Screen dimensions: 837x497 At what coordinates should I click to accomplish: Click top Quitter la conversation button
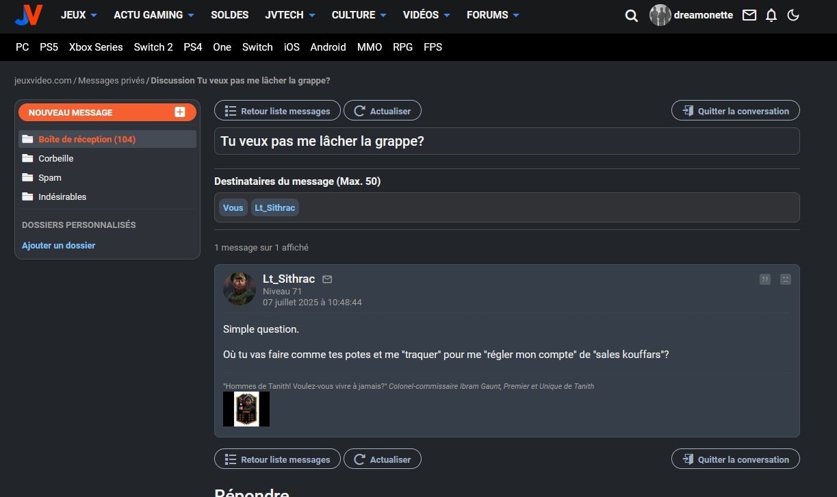(736, 111)
